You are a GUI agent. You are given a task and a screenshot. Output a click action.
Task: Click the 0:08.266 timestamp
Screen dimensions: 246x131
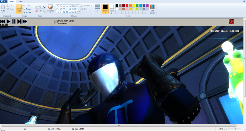pyautogui.click(x=4, y=25)
